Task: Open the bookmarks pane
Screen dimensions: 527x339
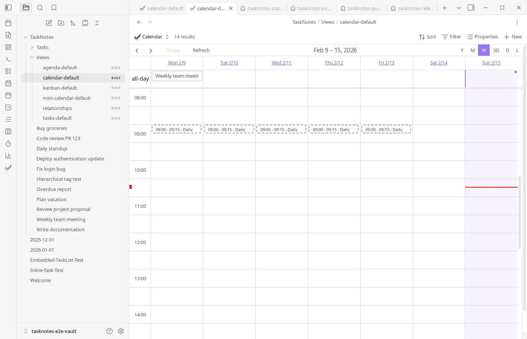Action: click(54, 8)
